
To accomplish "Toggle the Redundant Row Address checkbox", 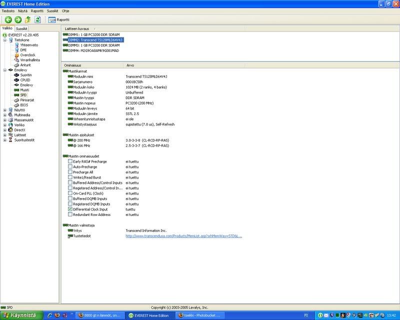I will point(70,214).
